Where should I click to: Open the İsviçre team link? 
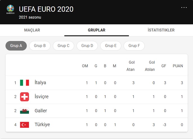[41, 97]
